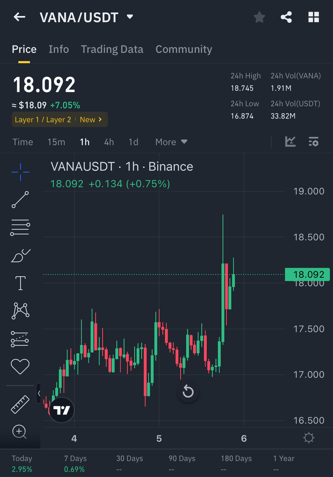333x477 pixels.
Task: Open the grid layout icon
Action: tap(314, 17)
